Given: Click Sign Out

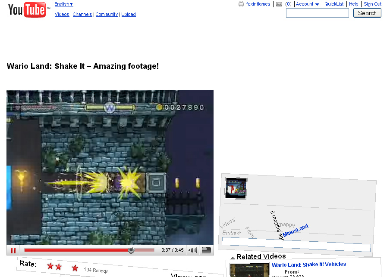Looking at the screenshot, I should pyautogui.click(x=372, y=4).
